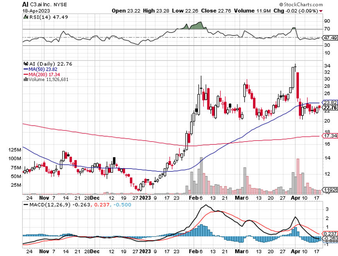
Task: Click the 75M volume axis label
Action: click(x=16, y=168)
